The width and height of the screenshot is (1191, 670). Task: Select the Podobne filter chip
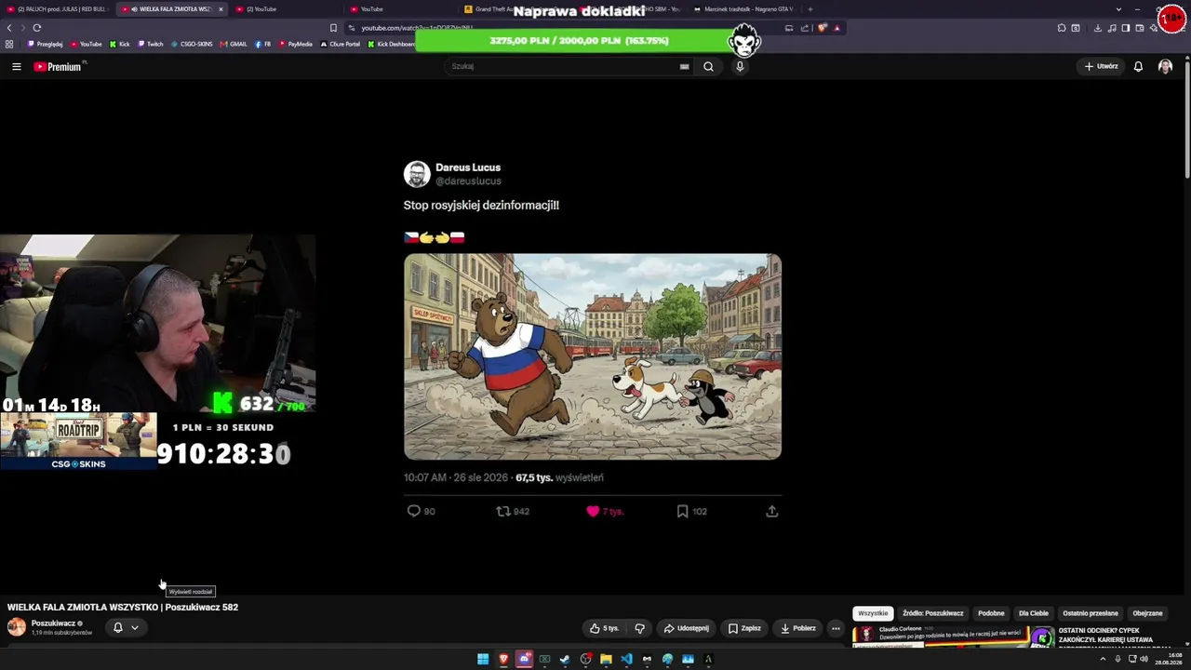pyautogui.click(x=991, y=613)
